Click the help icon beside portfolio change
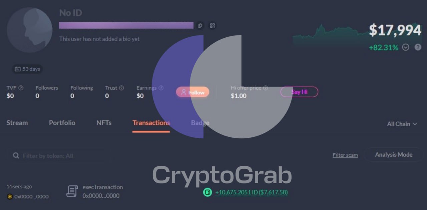427x210 pixels. point(418,47)
